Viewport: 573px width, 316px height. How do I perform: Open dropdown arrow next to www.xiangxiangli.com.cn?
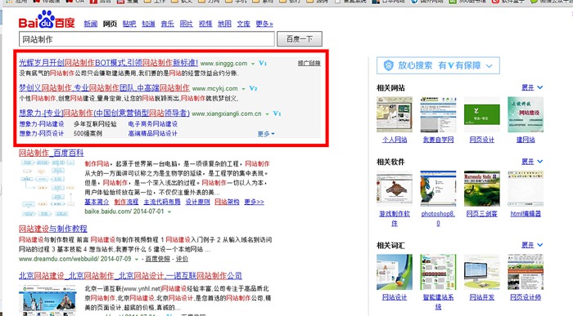(x=267, y=114)
